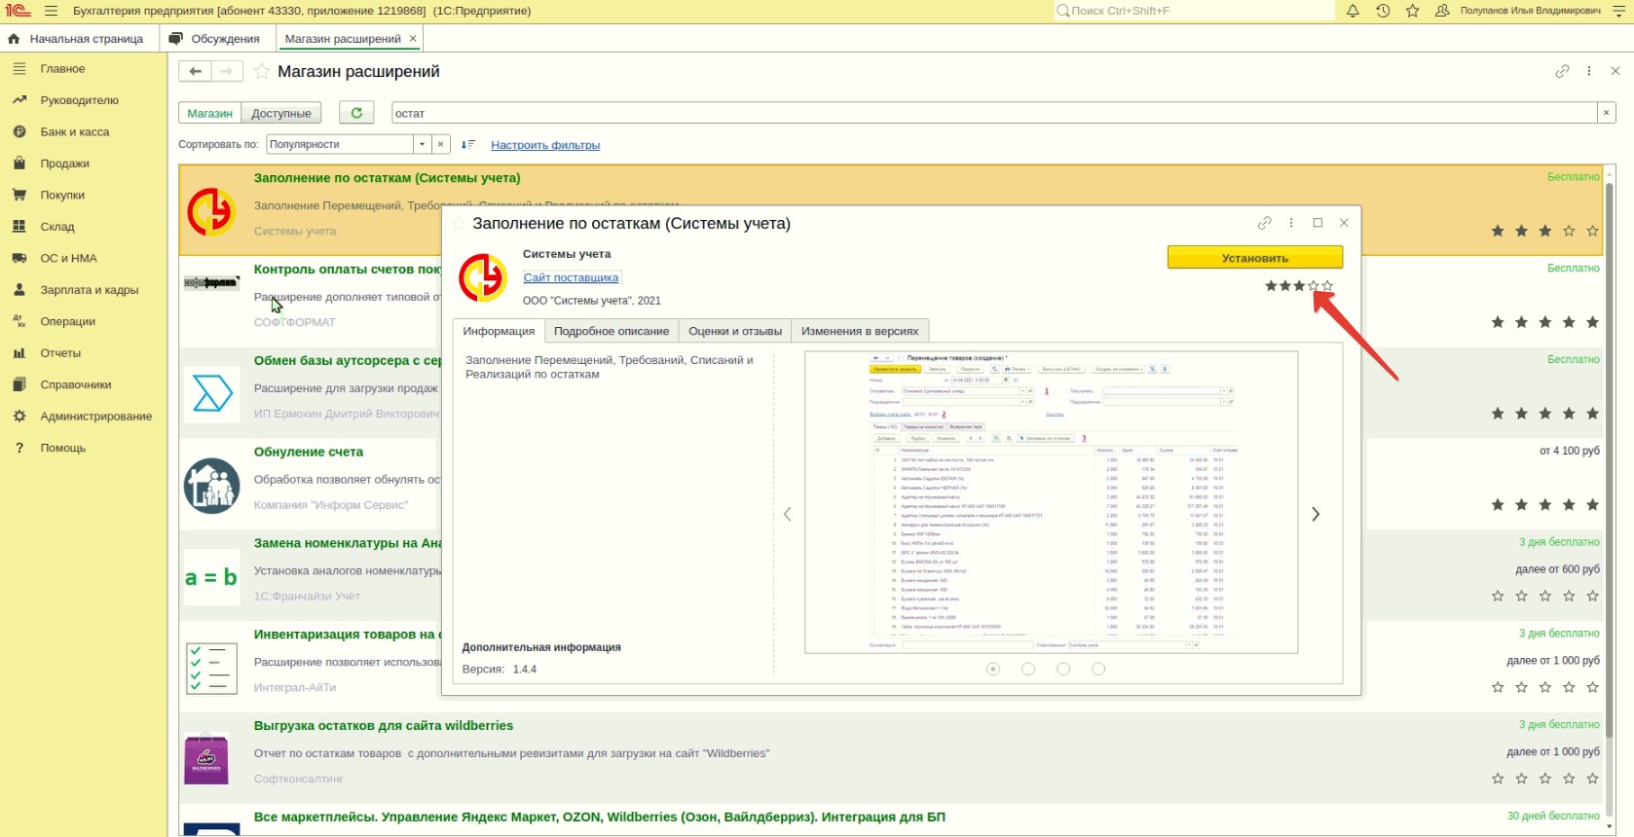Select the first screenshot radio dot

[993, 669]
